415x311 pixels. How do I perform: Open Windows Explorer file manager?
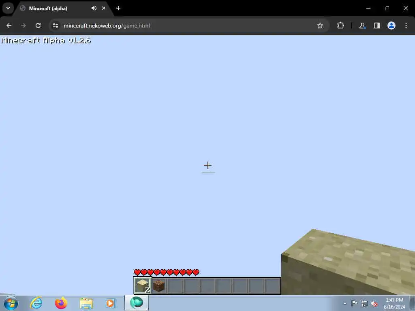click(86, 303)
